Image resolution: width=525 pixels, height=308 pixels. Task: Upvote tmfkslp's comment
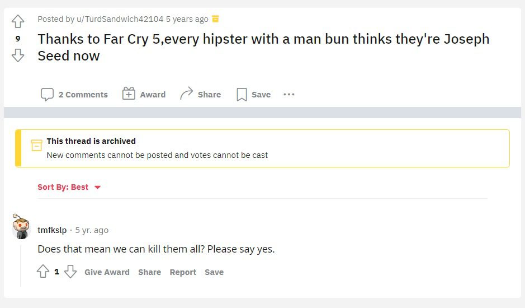click(43, 272)
